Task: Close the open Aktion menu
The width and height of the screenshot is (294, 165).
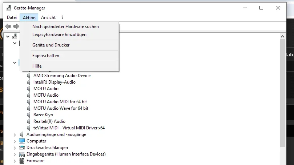Action: (29, 17)
